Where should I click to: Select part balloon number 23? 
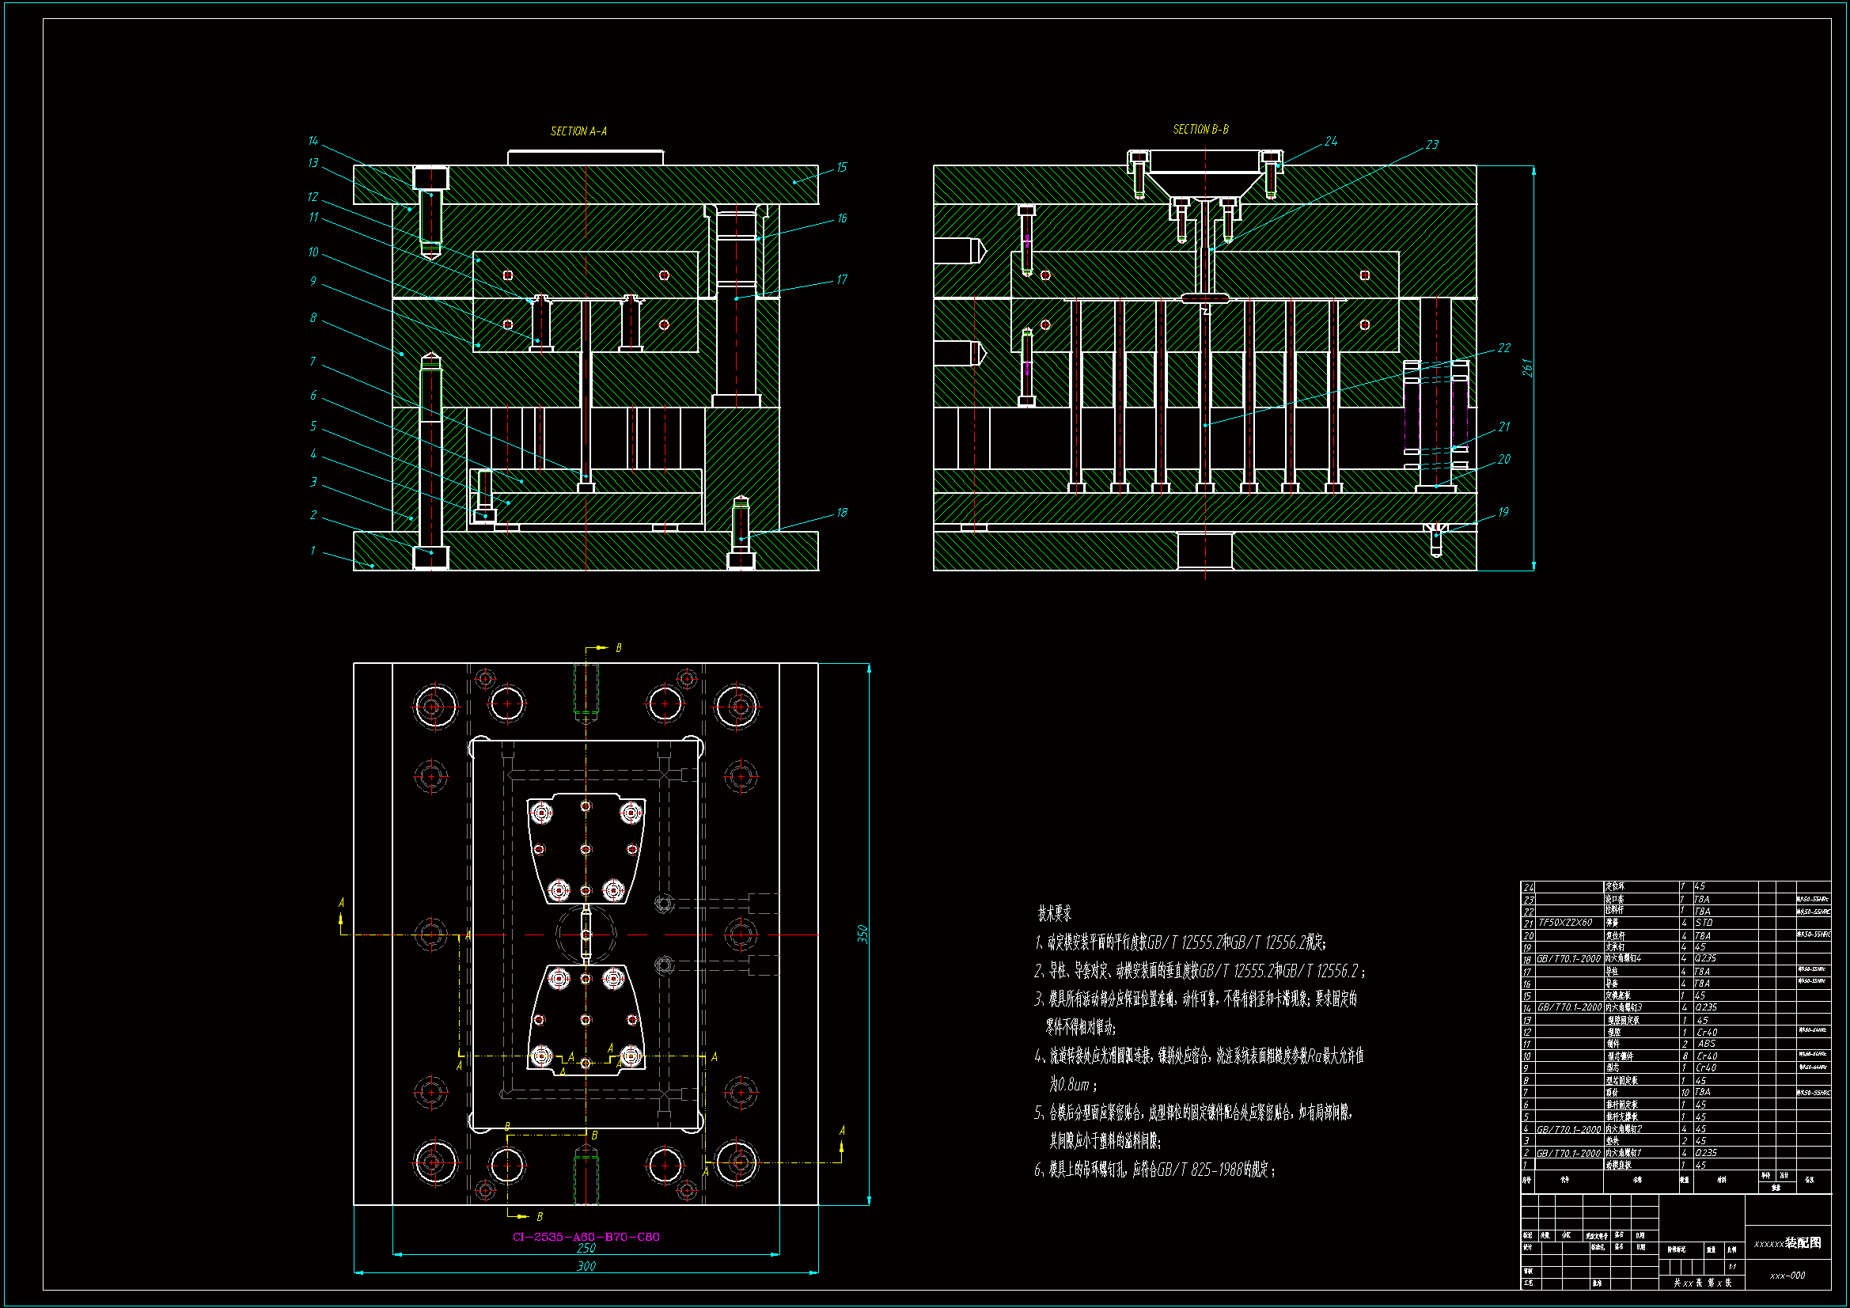click(1432, 145)
